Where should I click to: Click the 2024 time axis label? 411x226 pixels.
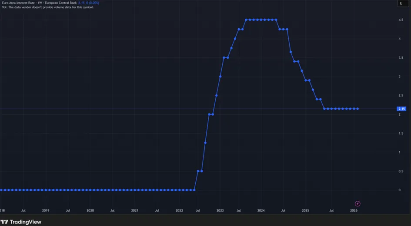tap(261, 210)
